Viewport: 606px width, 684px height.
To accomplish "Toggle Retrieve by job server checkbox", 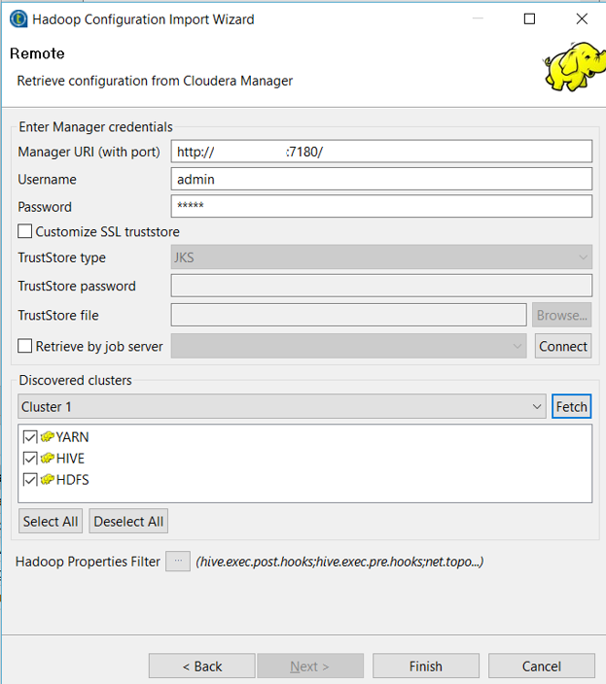I will coord(25,346).
